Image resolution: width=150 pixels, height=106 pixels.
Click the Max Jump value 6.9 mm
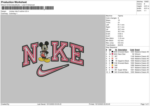click(x=121, y=43)
